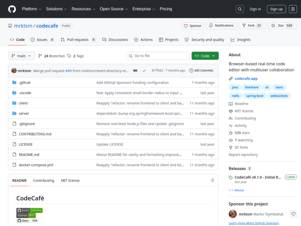Open docker-compose.yml file
This screenshot has width=301, height=226.
click(x=36, y=165)
